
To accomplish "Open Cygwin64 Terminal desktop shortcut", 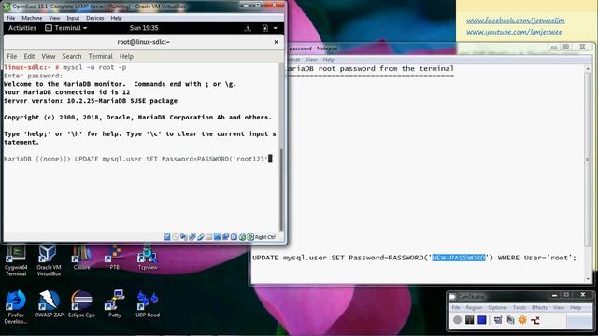I will point(16,261).
